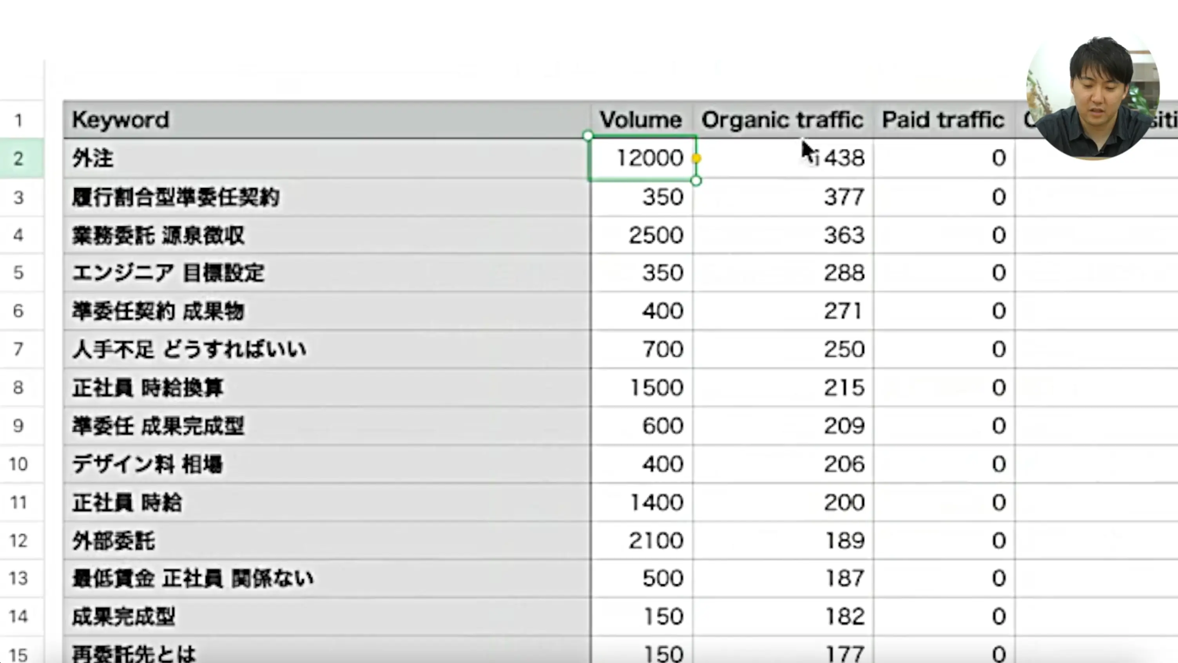Select Organic traffic value 206
The width and height of the screenshot is (1178, 663).
click(x=783, y=464)
